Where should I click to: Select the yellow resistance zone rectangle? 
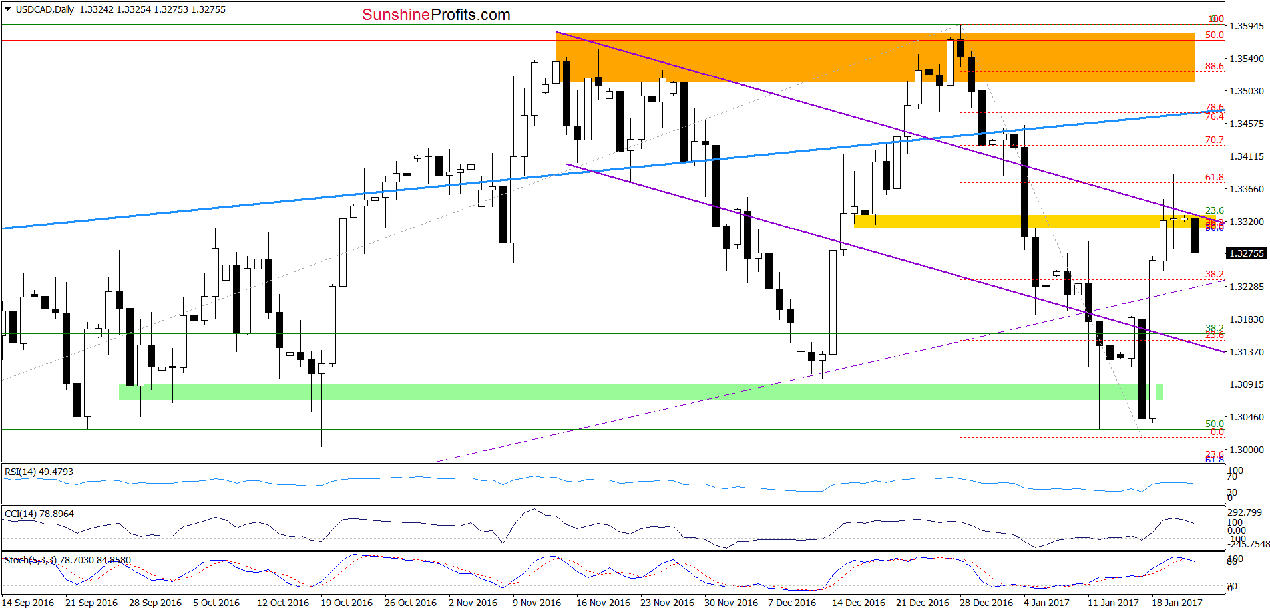(x=1034, y=222)
